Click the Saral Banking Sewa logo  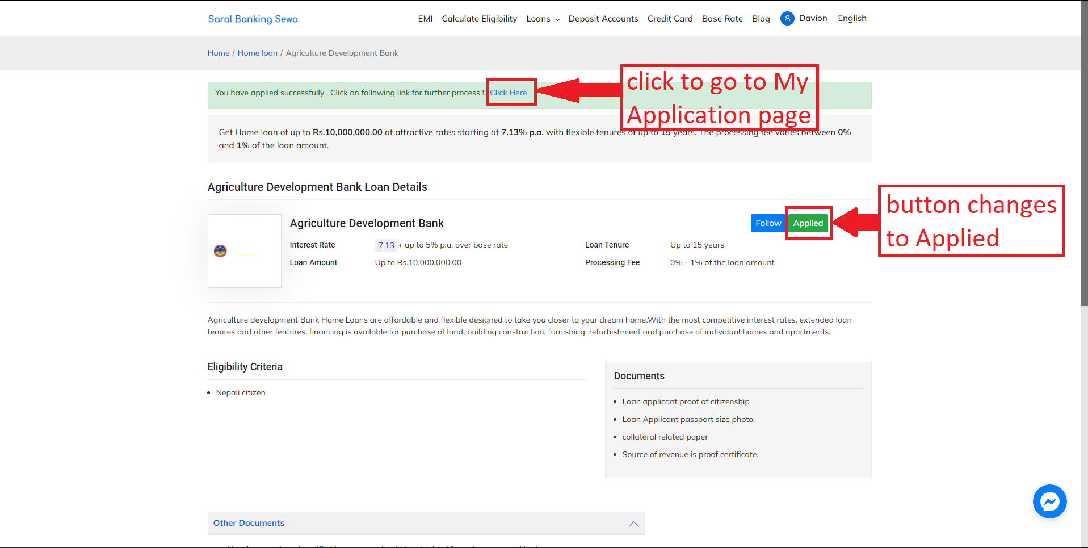point(253,19)
